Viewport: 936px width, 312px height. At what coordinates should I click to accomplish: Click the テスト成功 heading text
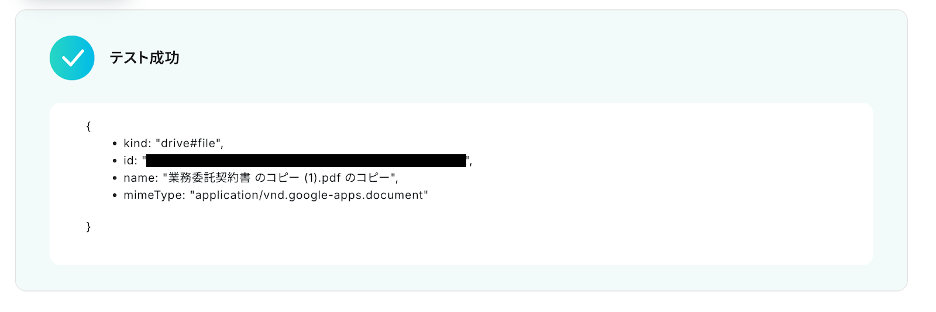(x=144, y=58)
